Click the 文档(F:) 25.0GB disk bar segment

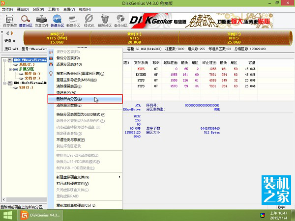click(x=234, y=38)
